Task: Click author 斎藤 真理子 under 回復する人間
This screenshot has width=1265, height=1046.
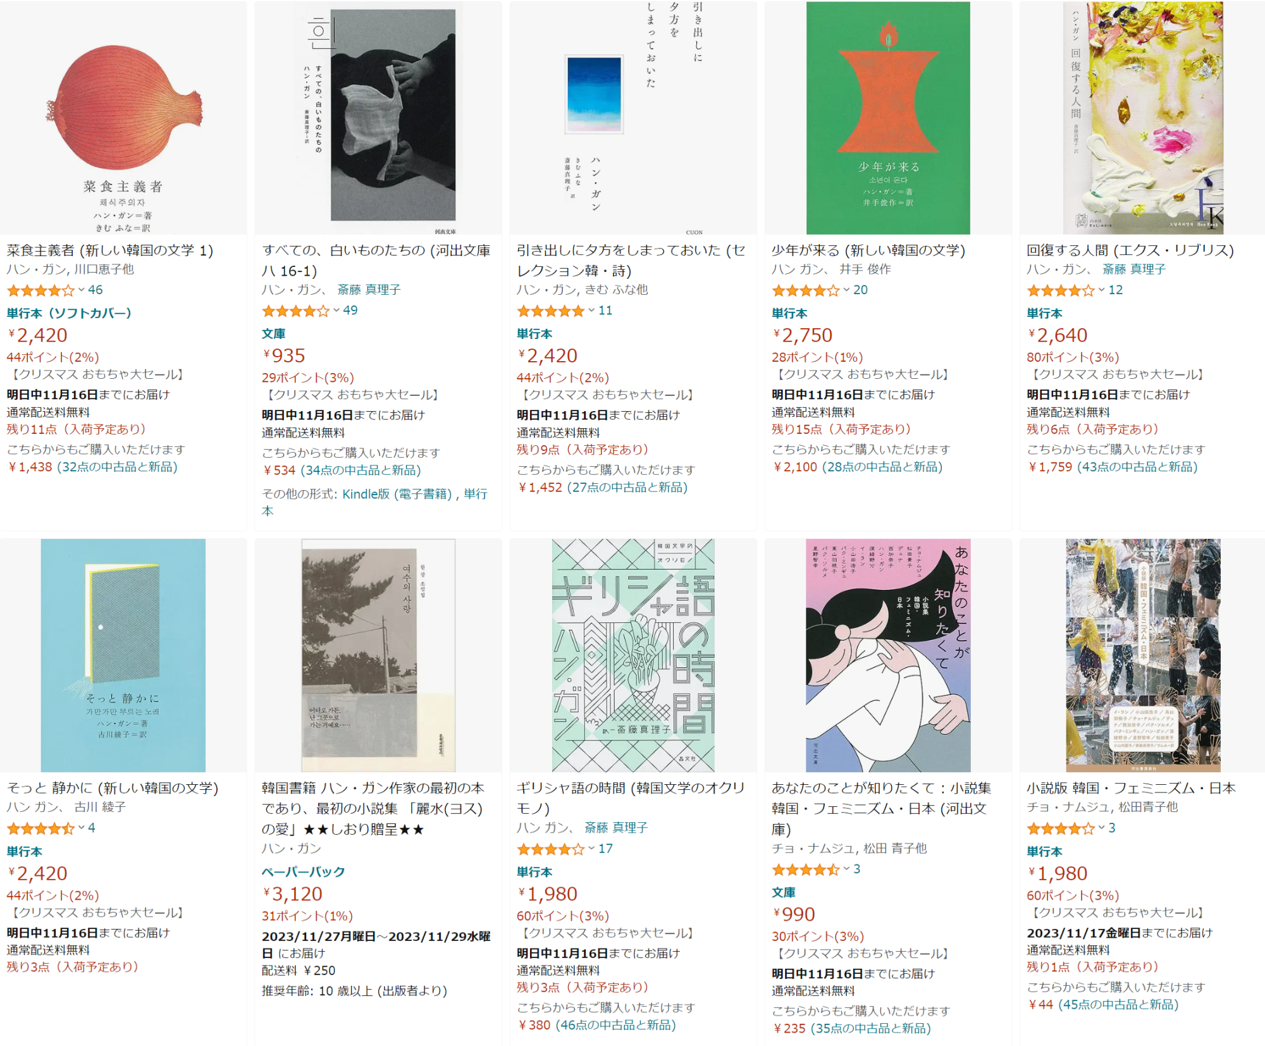Action: (1133, 269)
